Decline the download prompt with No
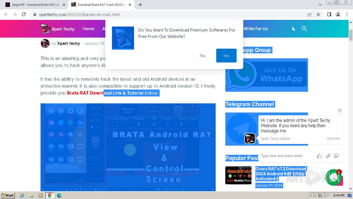 point(203,56)
